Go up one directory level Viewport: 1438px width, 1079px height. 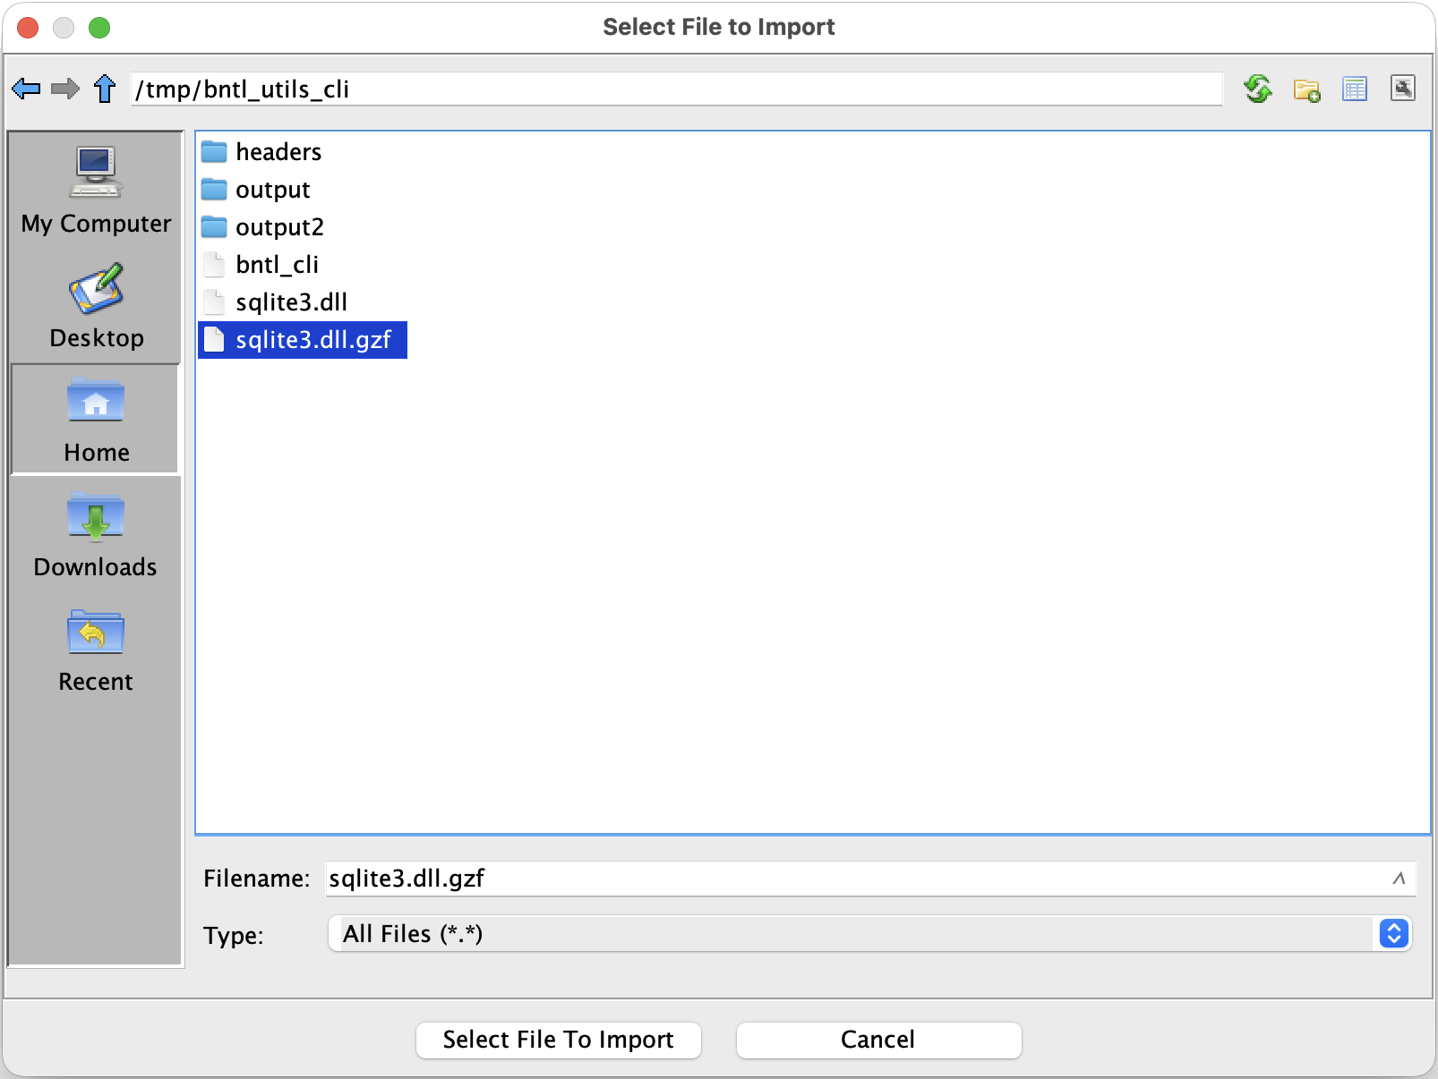(x=104, y=89)
